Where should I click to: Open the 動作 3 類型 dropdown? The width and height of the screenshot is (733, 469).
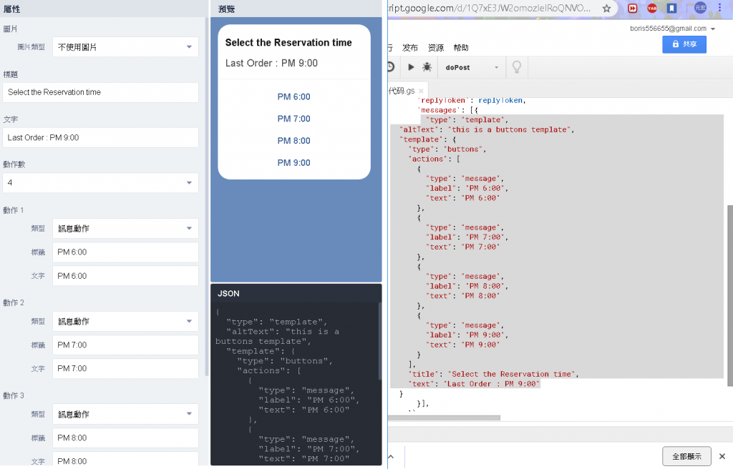[125, 414]
